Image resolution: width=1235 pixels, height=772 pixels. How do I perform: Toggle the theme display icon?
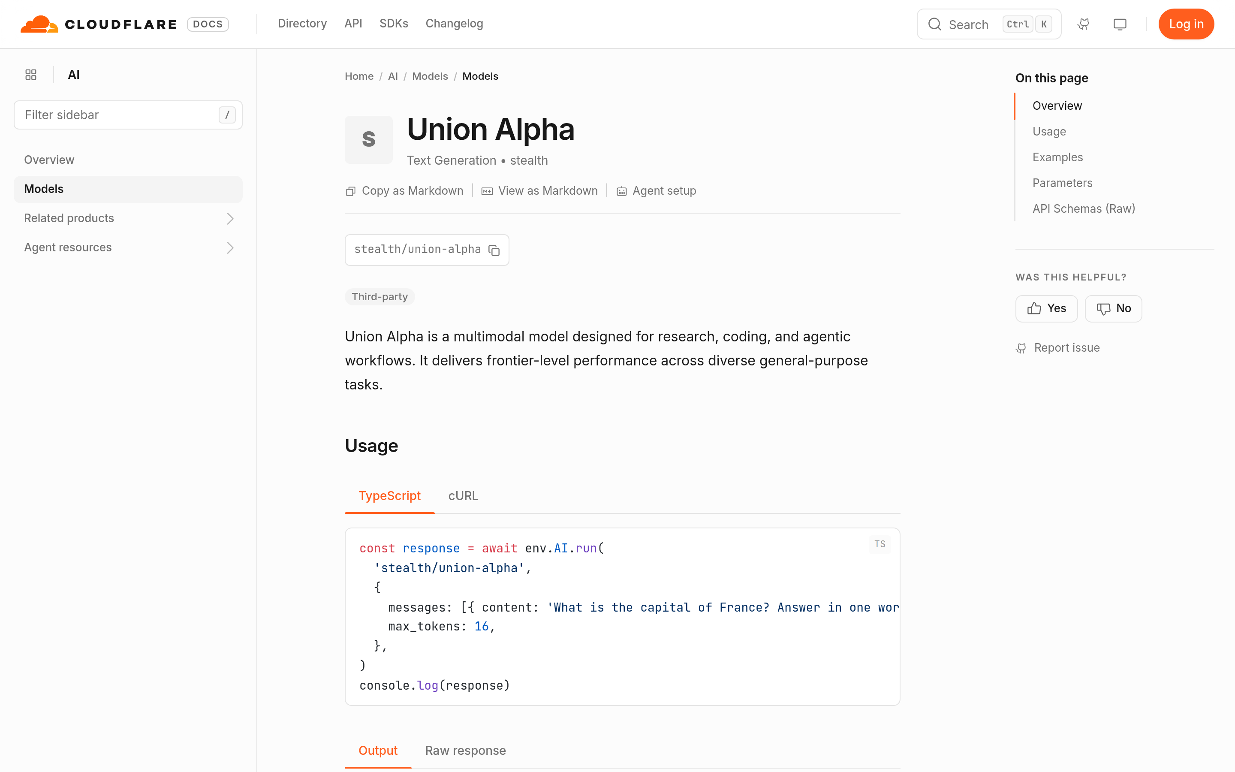1120,24
